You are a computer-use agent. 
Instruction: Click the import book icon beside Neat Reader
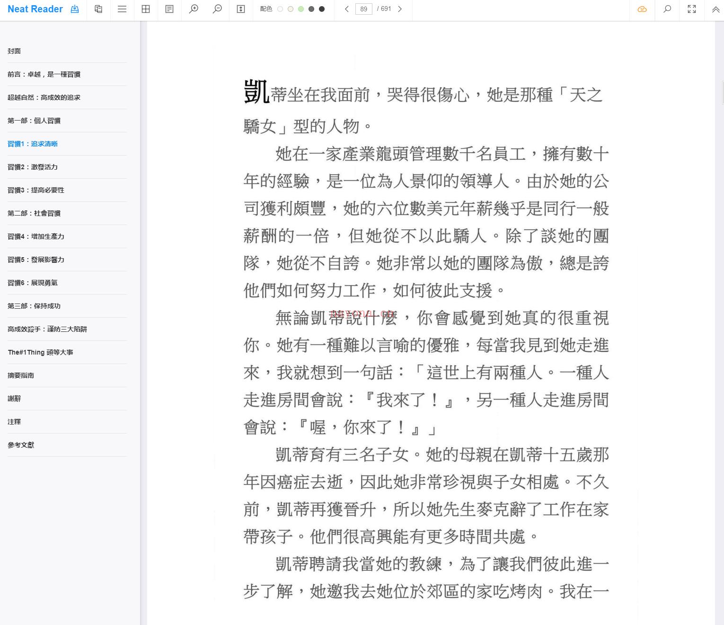pyautogui.click(x=75, y=9)
